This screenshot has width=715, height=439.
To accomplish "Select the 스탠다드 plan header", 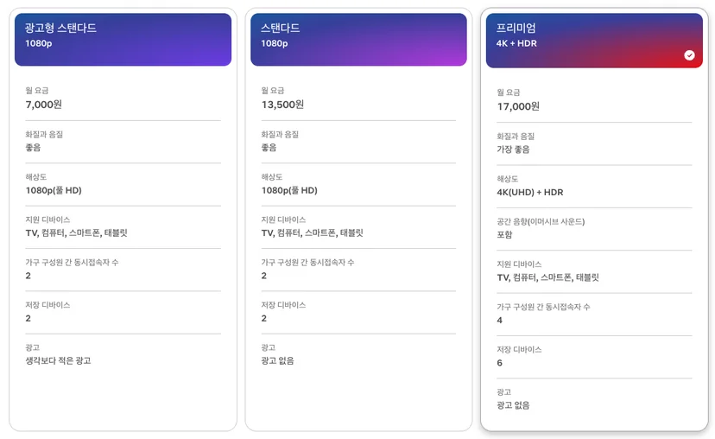I will (x=358, y=40).
